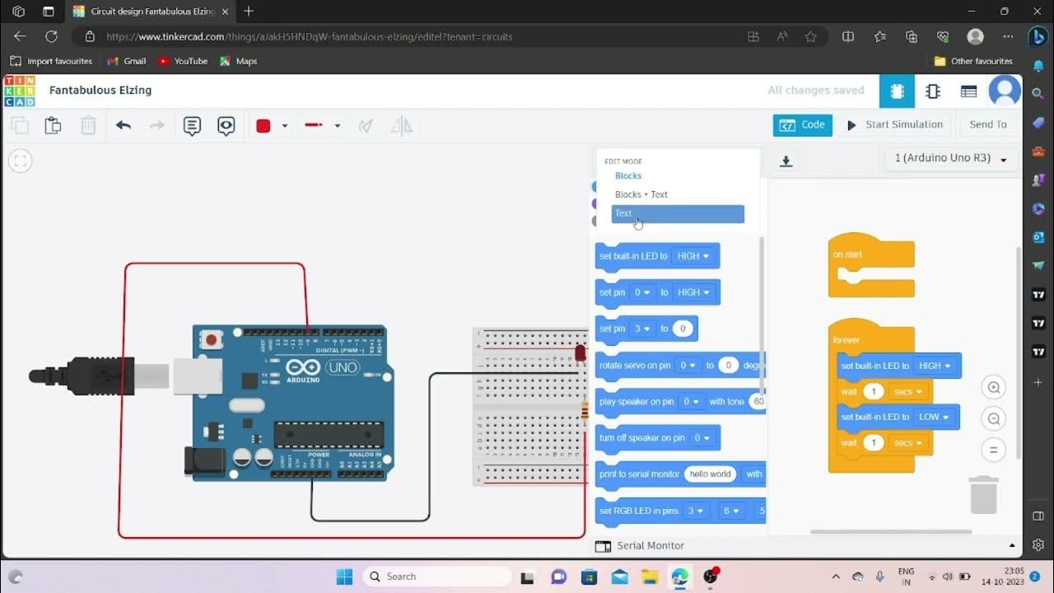Redo the last action

pos(156,125)
